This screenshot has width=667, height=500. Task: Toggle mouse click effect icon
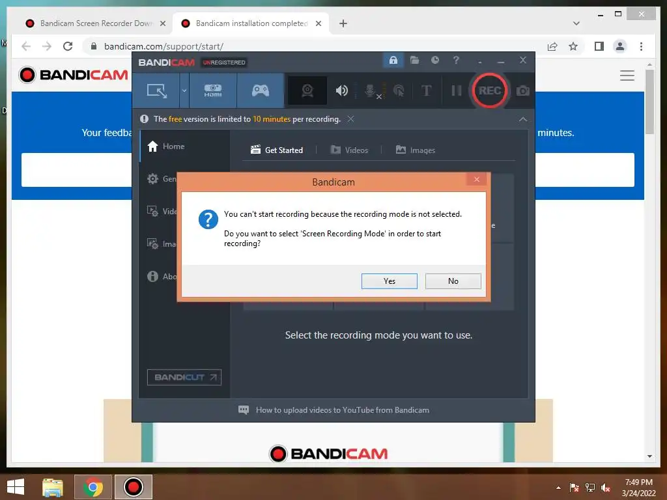coord(399,90)
